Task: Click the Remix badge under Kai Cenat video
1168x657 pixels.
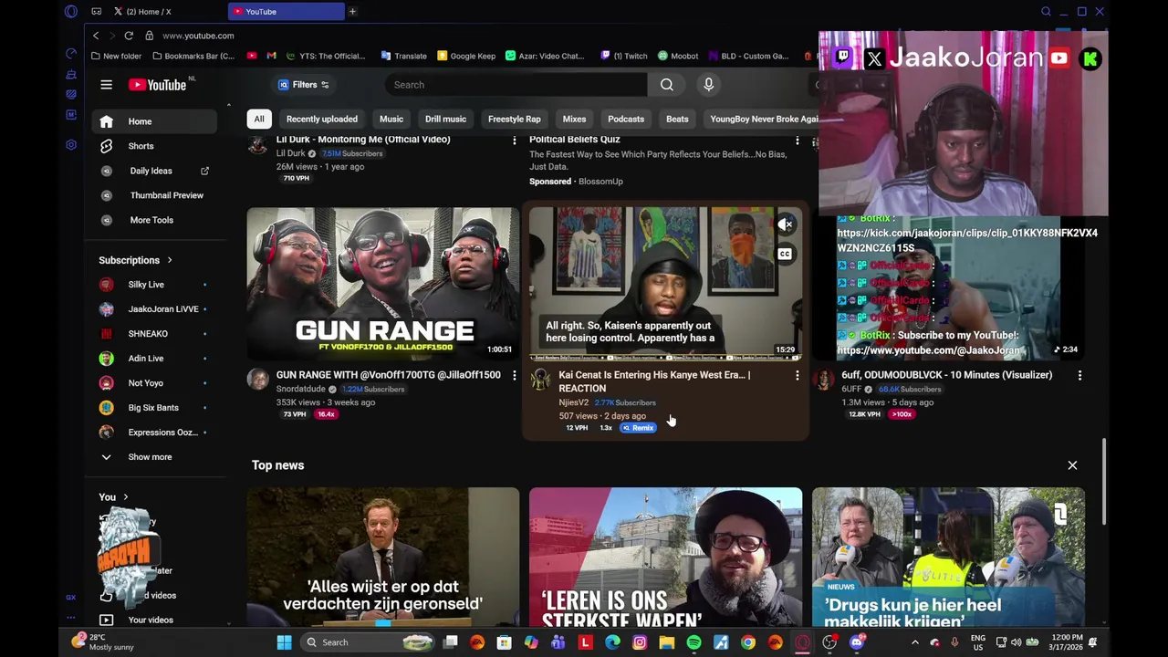Action: pyautogui.click(x=639, y=428)
